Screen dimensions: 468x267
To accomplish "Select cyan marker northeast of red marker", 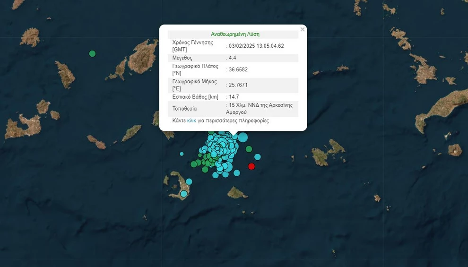I will 258,157.
